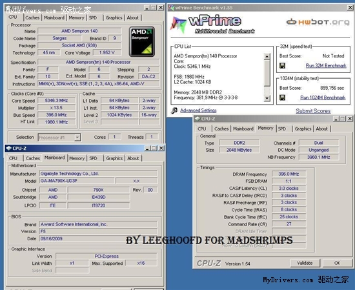Screen dimensions: 355x290
Task: Switch to Mainboard tab in Memory CPU-Z window
Action: tap(243, 129)
